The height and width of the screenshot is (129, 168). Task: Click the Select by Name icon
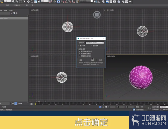click(17, 2)
